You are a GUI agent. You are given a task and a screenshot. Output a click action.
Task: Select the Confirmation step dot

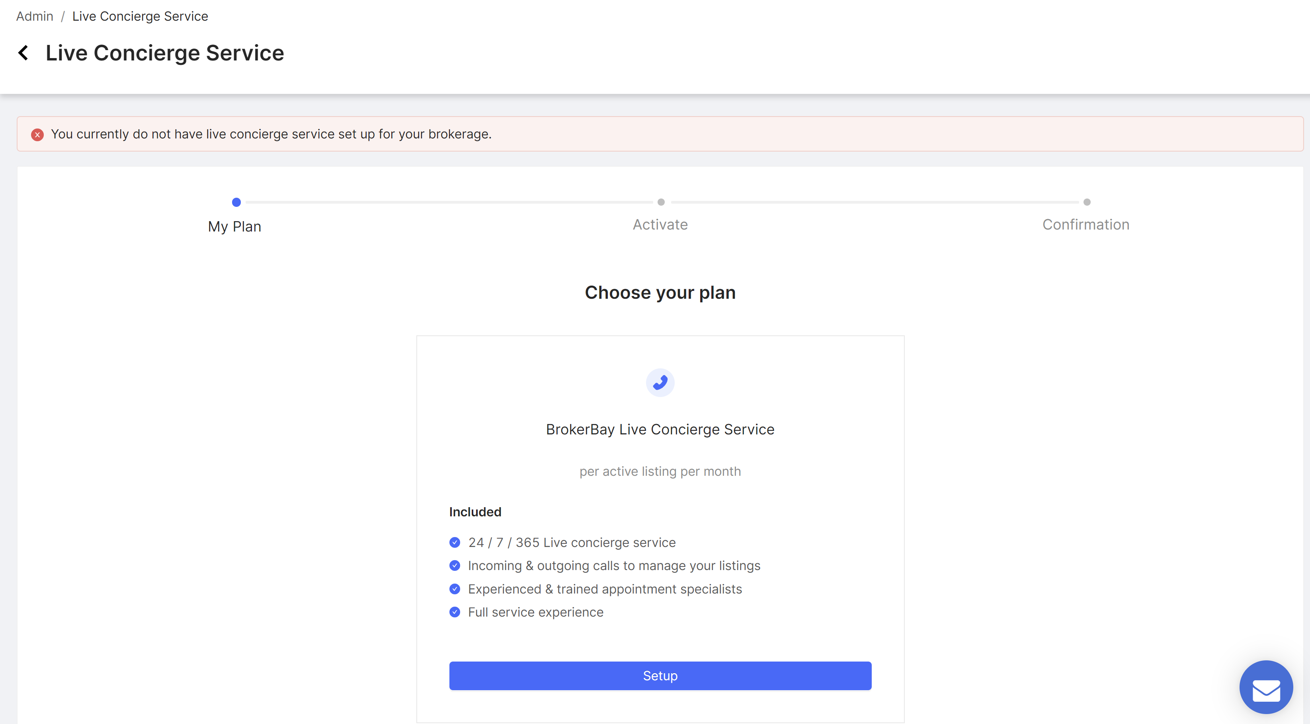(1087, 202)
